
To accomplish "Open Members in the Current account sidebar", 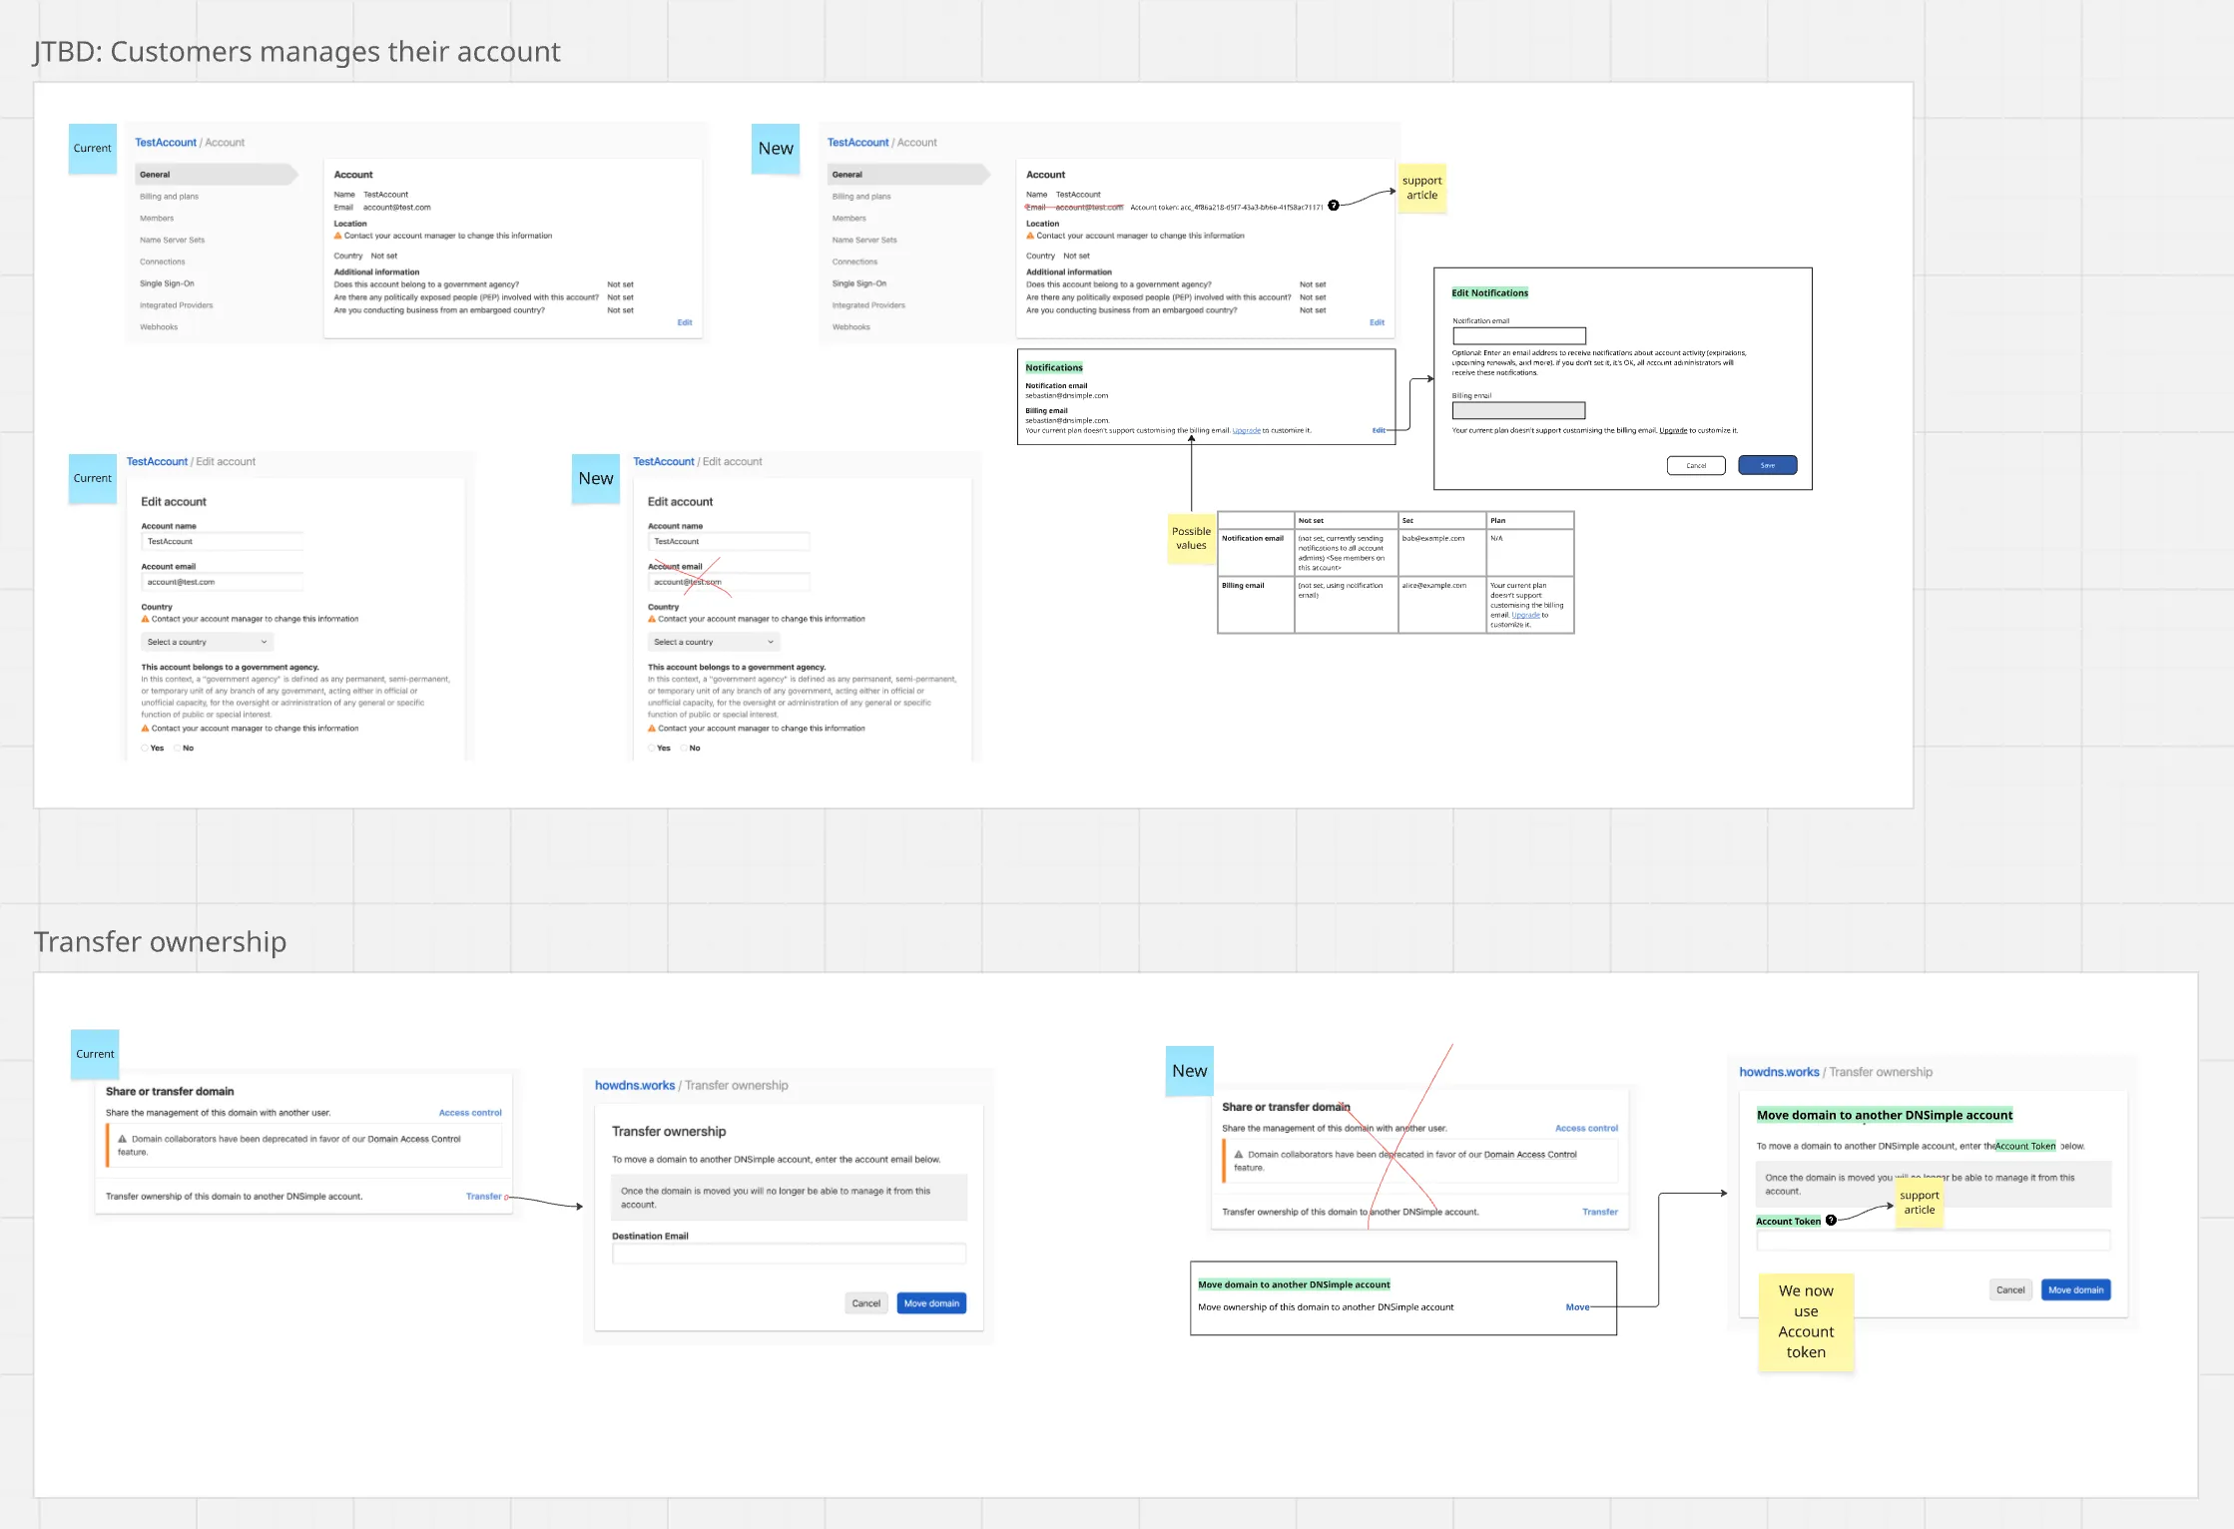I will (157, 219).
